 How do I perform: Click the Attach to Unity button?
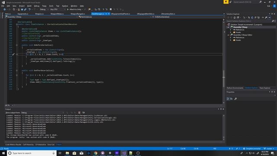[75, 10]
